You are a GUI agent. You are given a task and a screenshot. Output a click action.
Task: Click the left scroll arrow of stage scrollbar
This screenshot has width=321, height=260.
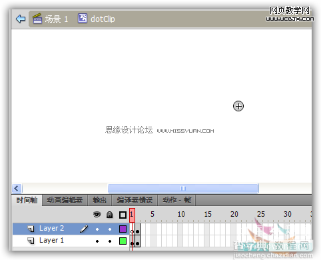(17, 189)
